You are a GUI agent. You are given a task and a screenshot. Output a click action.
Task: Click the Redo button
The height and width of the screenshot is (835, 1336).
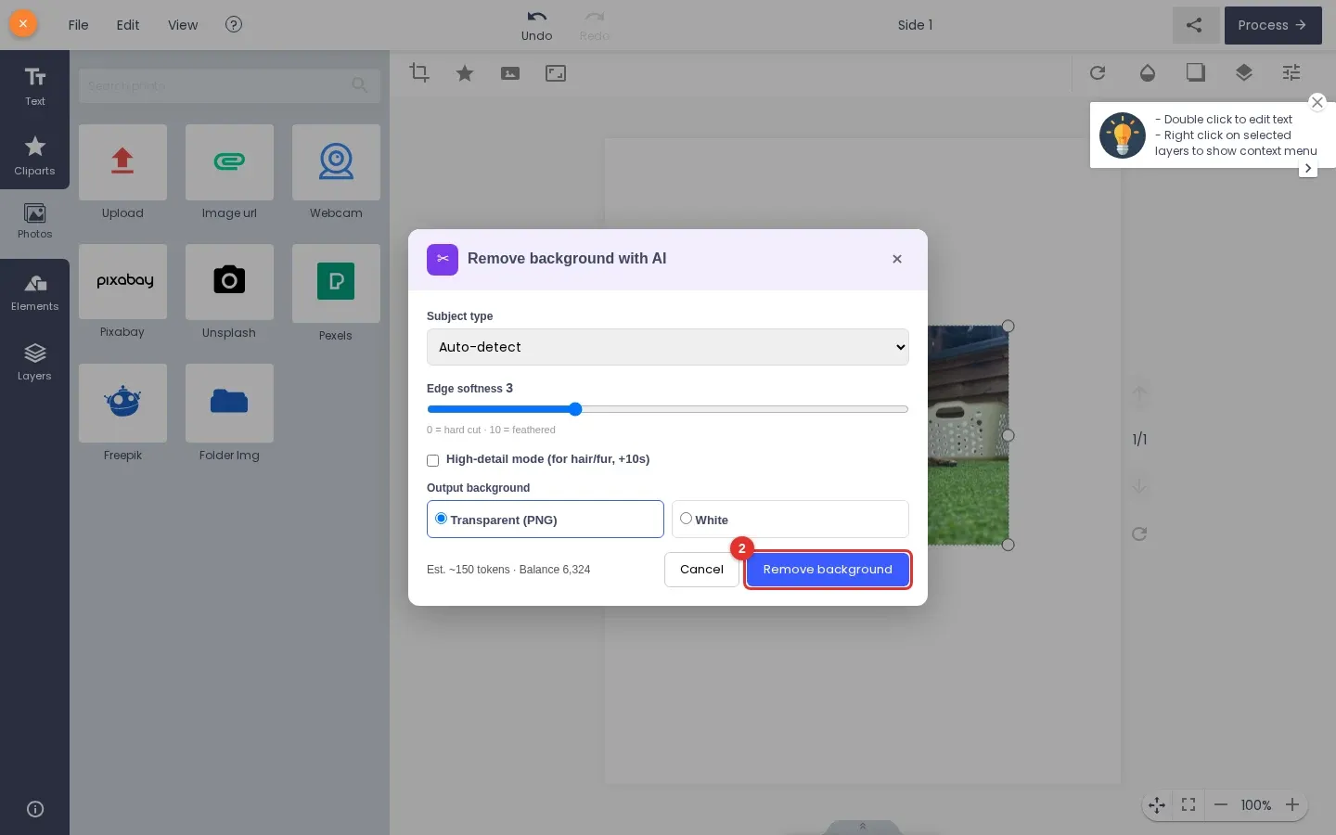(x=595, y=25)
